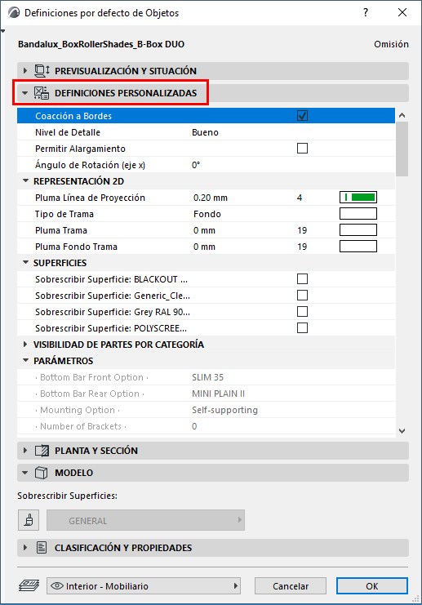
Task: Click the Ángulo de Rotación value 0°
Action: (x=196, y=165)
